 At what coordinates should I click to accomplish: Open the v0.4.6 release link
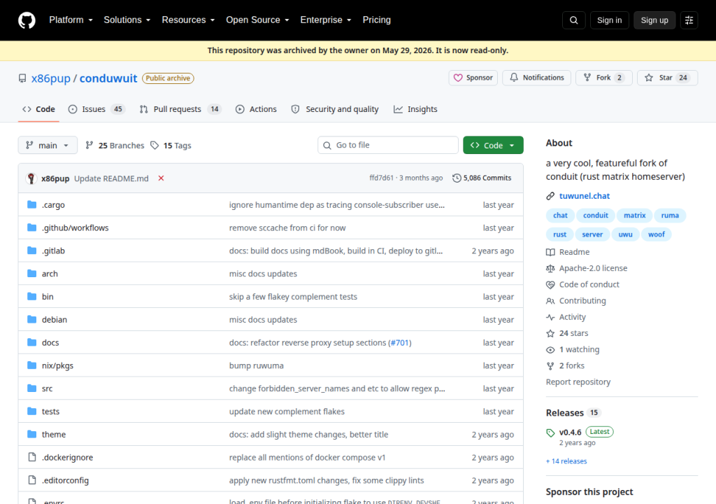click(571, 432)
